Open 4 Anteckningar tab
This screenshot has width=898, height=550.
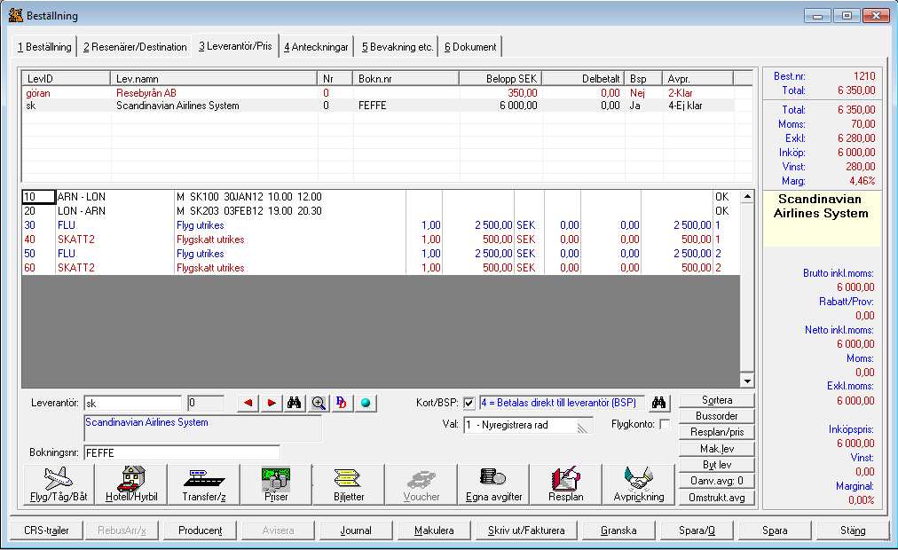(316, 47)
